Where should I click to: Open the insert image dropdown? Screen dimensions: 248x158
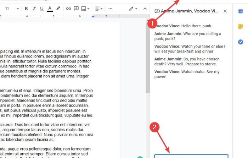pos(85,9)
